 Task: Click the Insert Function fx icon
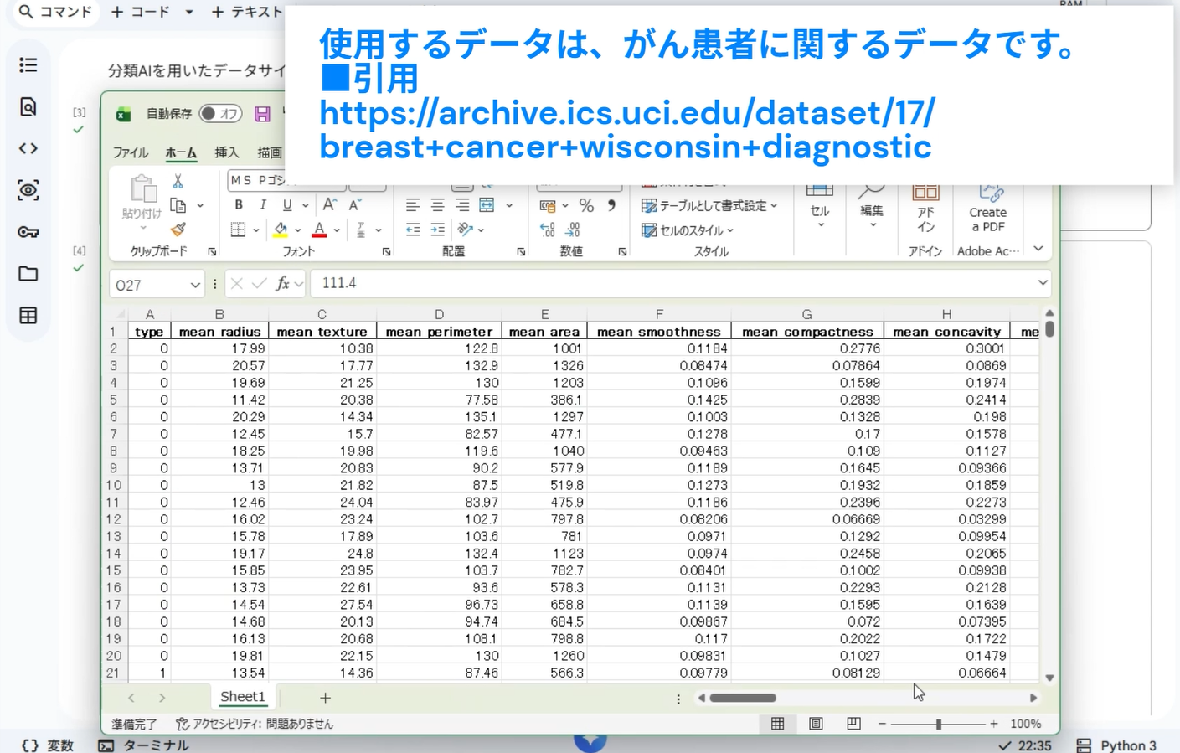point(283,284)
